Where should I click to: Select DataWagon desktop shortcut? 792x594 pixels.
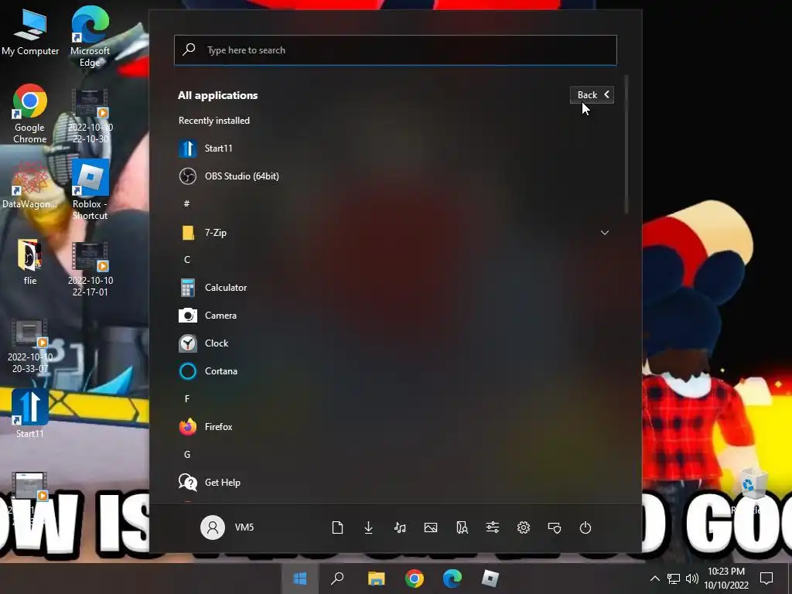coord(30,186)
